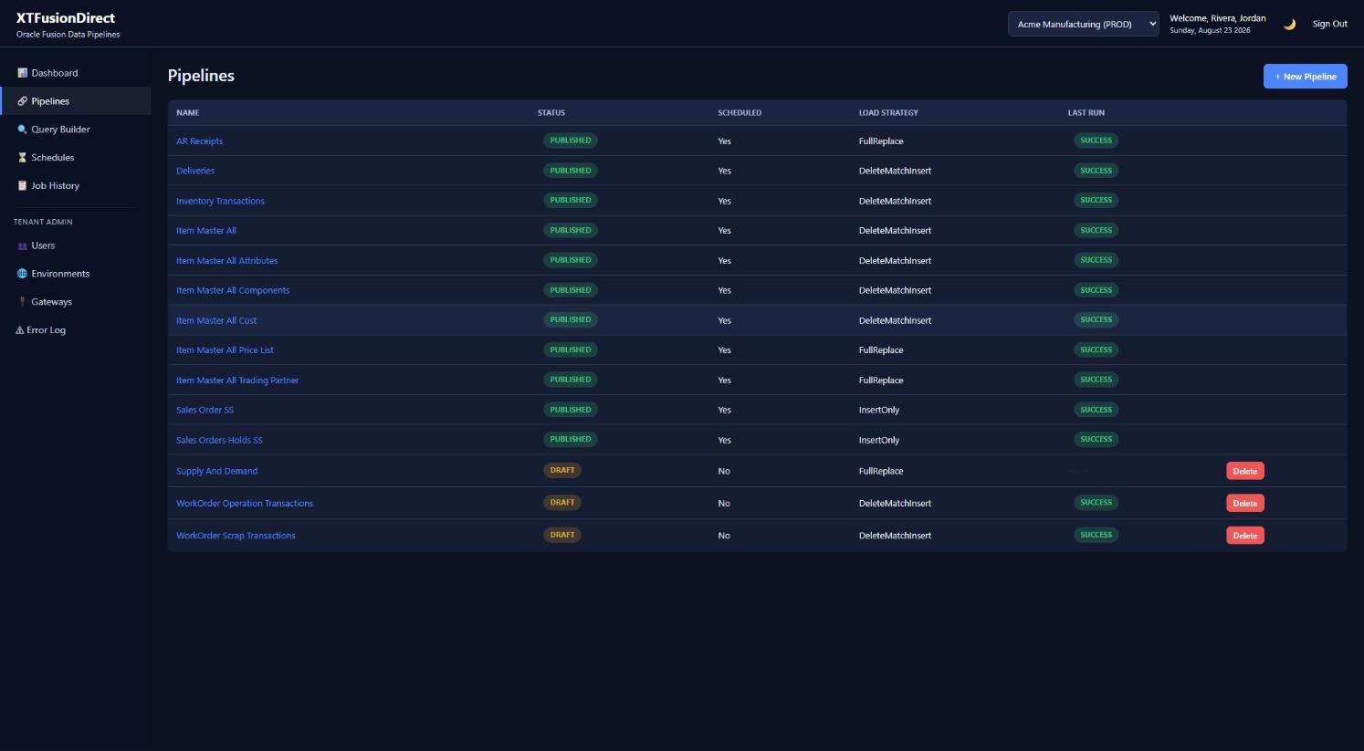The image size is (1364, 751).
Task: Open Item Master All Trading Partner pipeline
Action: [x=237, y=381]
